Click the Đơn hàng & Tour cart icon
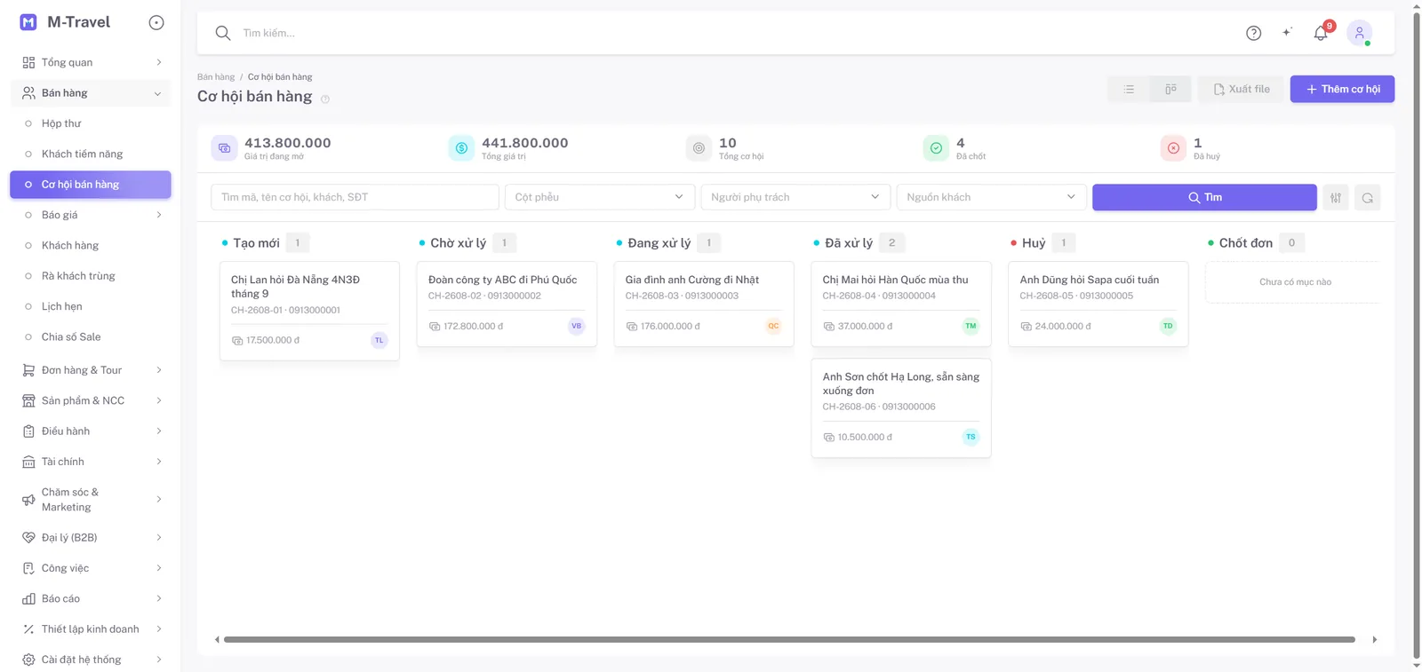The width and height of the screenshot is (1422, 672). tap(28, 370)
